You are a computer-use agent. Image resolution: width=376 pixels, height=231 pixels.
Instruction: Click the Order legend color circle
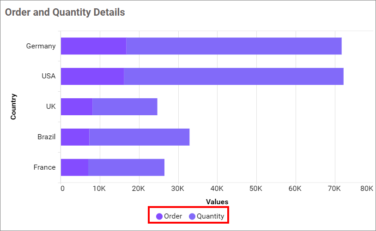(159, 216)
